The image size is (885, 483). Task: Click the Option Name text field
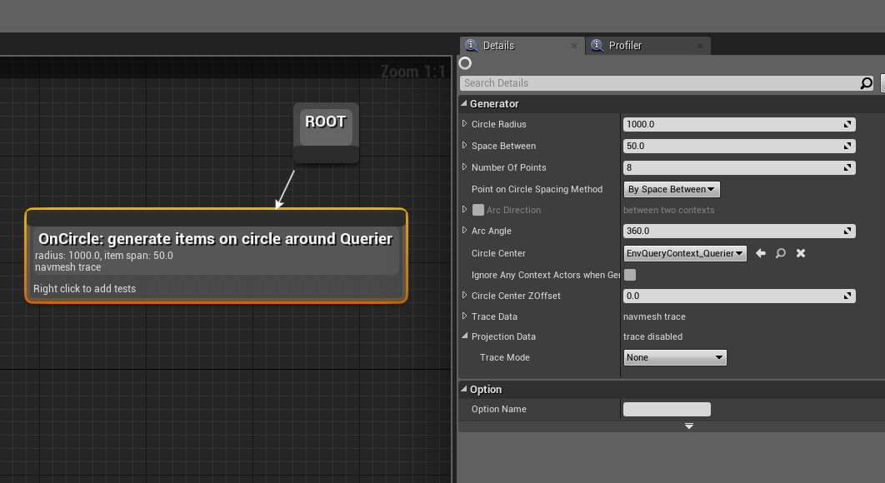pos(667,409)
